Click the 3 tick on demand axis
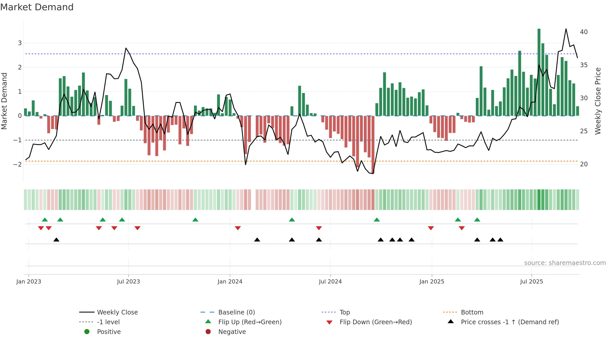 pos(20,43)
